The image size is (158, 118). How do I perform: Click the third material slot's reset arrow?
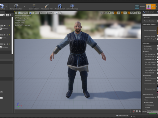click(10, 44)
